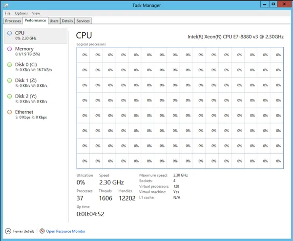Switch to the Processes tab
This screenshot has width=293, height=241.
coord(13,21)
